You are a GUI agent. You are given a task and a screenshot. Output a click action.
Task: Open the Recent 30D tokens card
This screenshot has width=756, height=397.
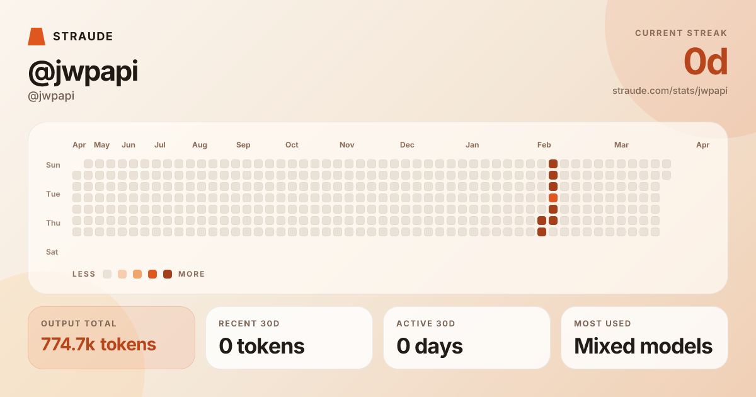coord(289,338)
